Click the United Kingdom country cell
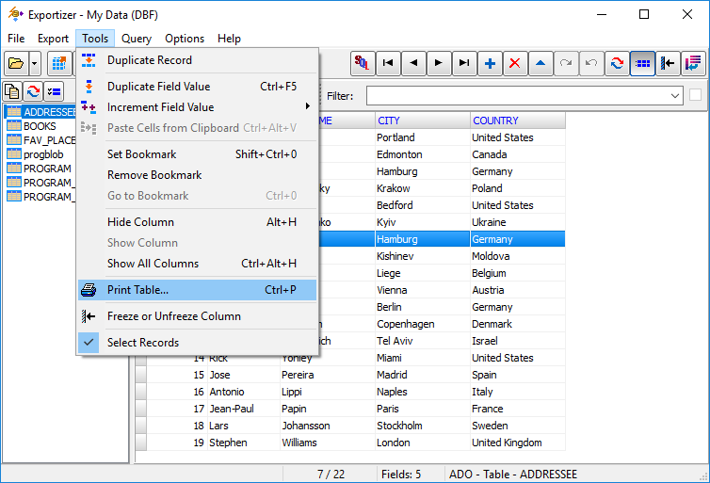Screen dimensions: 710x483 pos(518,443)
